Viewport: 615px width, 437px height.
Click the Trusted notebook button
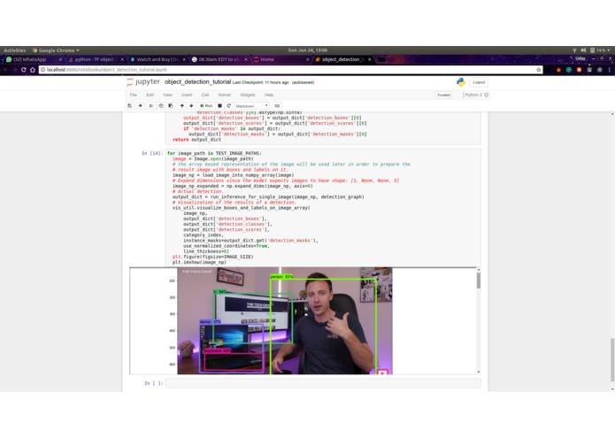click(x=443, y=95)
